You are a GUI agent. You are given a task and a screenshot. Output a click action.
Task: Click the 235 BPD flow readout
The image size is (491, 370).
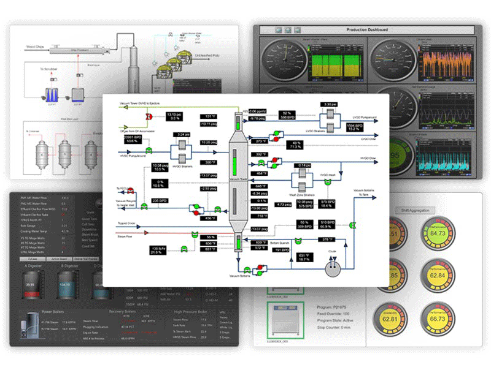point(160,201)
